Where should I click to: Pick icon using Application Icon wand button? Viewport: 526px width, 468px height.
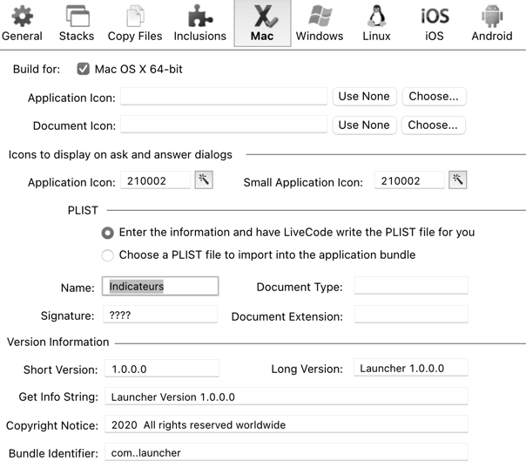point(204,180)
